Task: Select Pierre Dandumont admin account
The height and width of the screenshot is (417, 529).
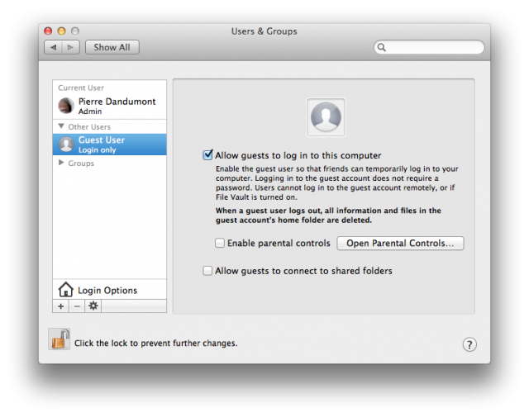Action: click(110, 106)
